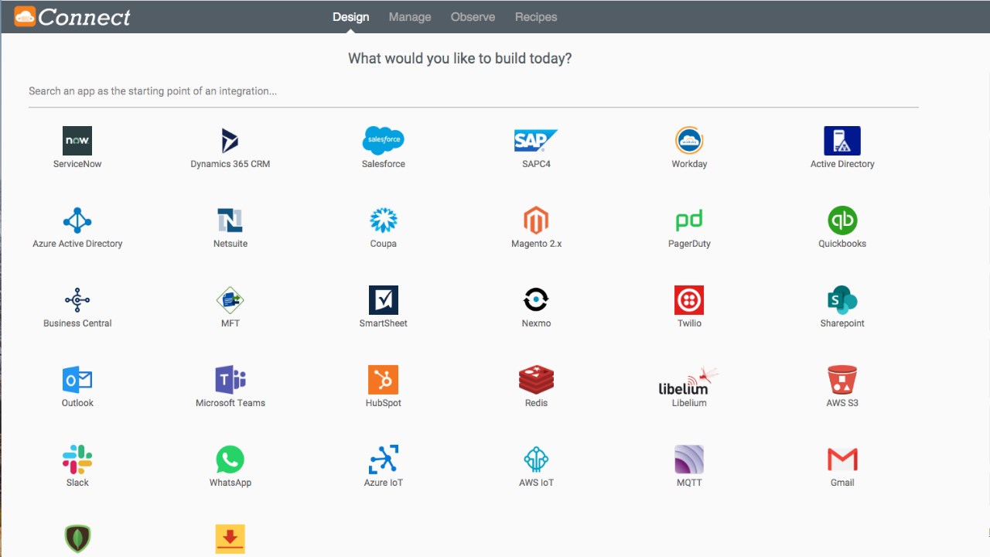The width and height of the screenshot is (990, 557).
Task: Open the Libelium logo
Action: [688, 381]
